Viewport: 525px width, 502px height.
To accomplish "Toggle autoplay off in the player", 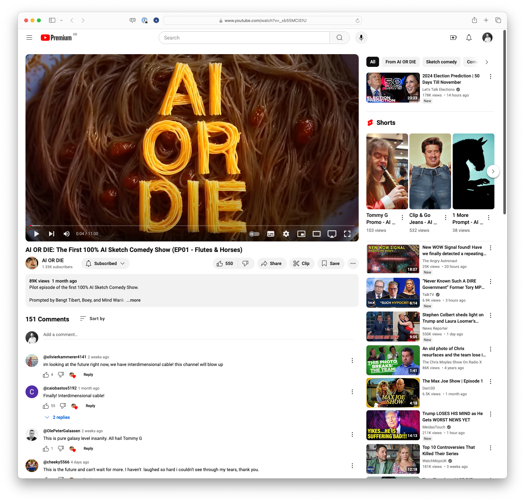I will (254, 233).
